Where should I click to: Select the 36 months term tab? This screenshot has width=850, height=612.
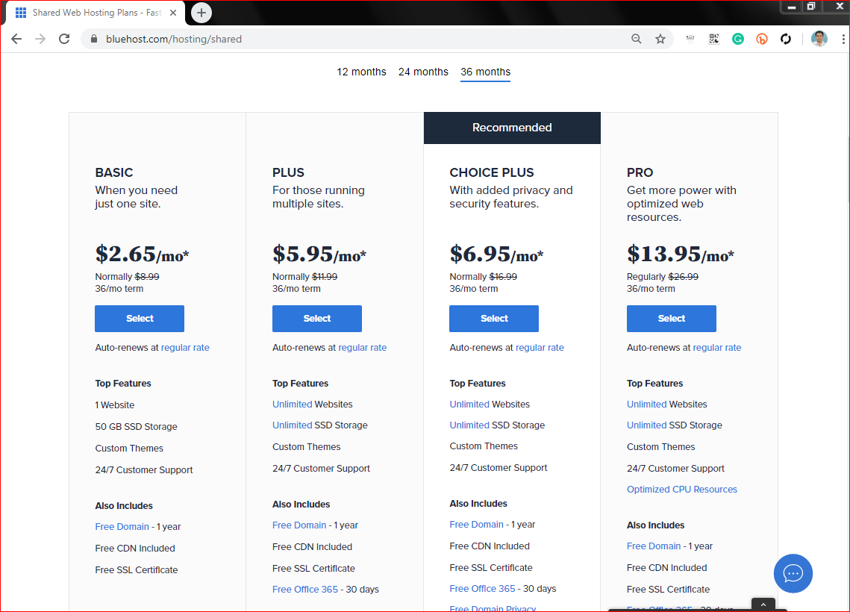[x=485, y=72]
